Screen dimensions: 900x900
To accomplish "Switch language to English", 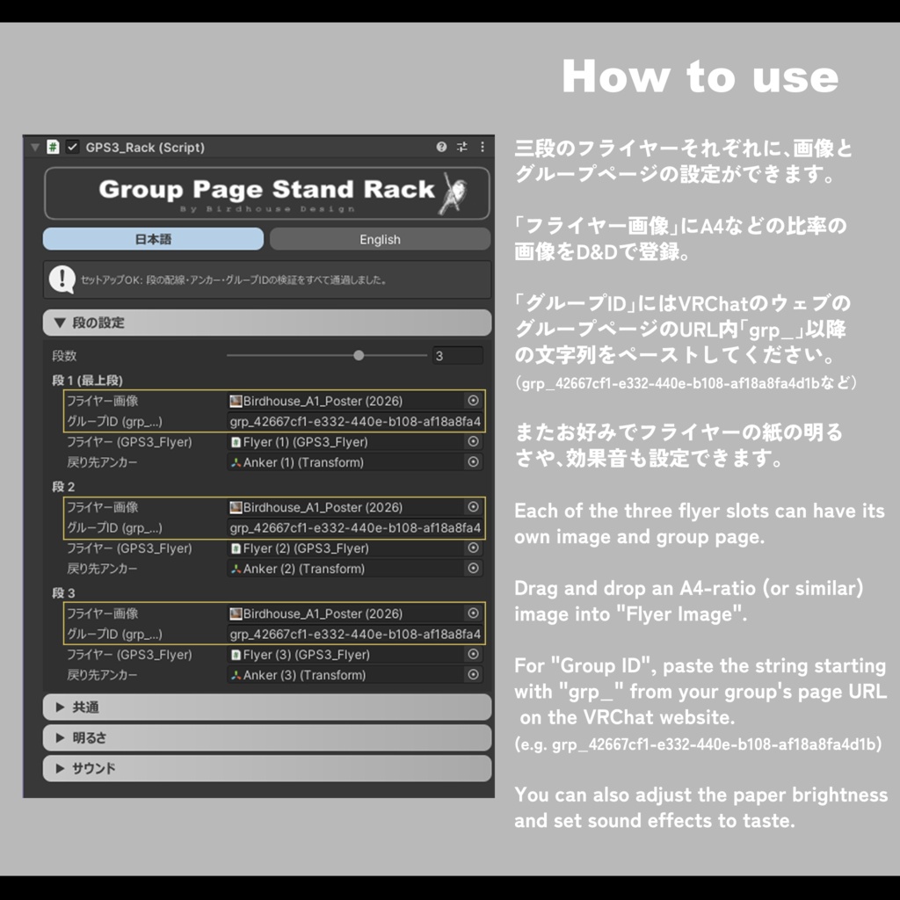I will click(x=380, y=239).
